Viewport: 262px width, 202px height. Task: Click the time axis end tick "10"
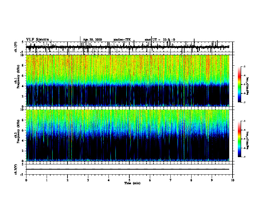click(233, 180)
